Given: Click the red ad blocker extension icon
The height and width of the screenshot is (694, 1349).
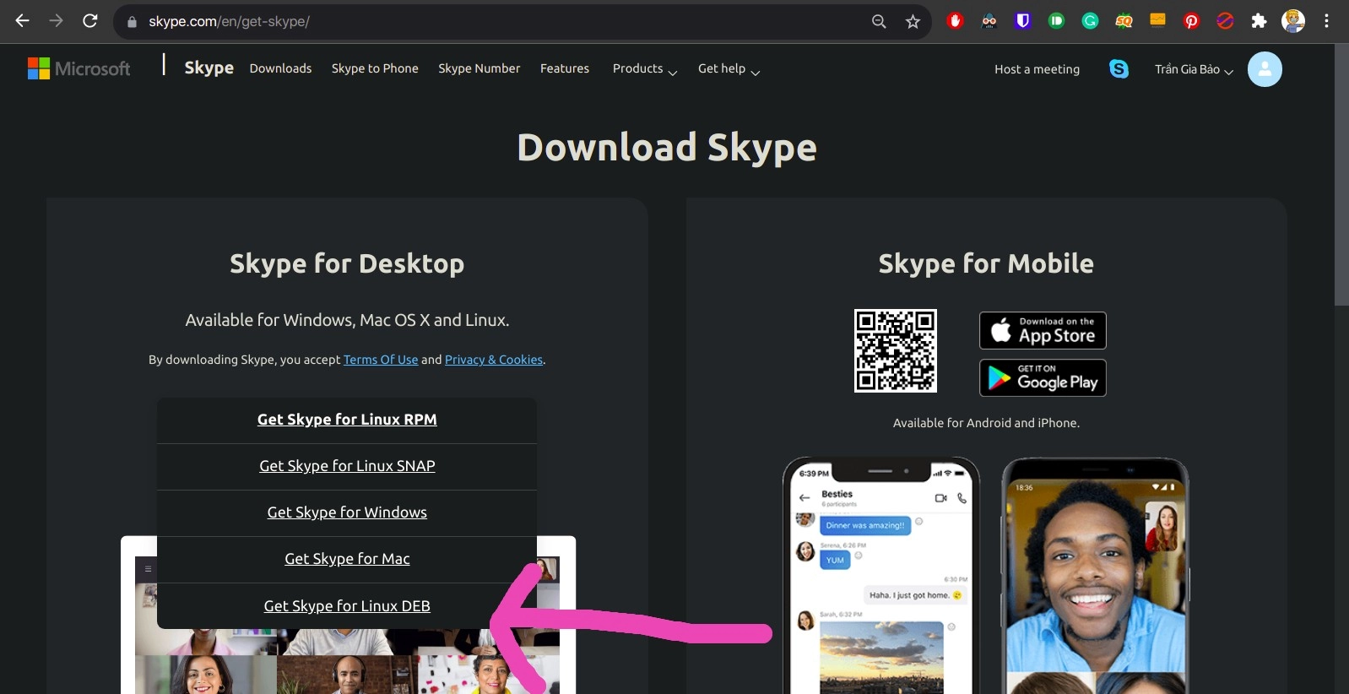Looking at the screenshot, I should pyautogui.click(x=955, y=21).
